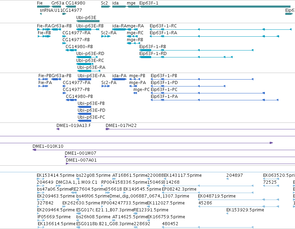Viewport: 295px width, 229px height.
Task: Click the EK166759.5prime EST label
Action: pyautogui.click(x=166, y=217)
